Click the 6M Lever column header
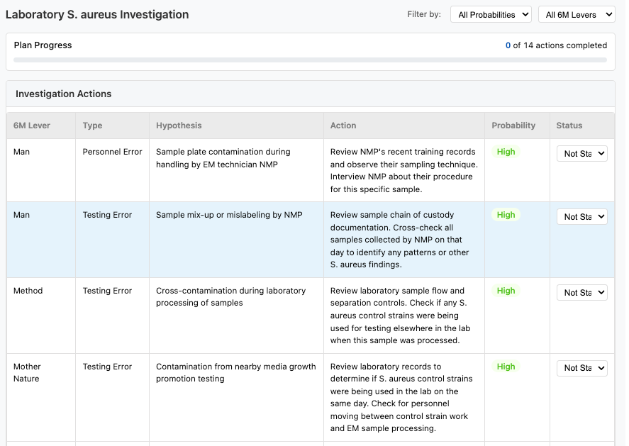This screenshot has height=446, width=629. pyautogui.click(x=30, y=126)
